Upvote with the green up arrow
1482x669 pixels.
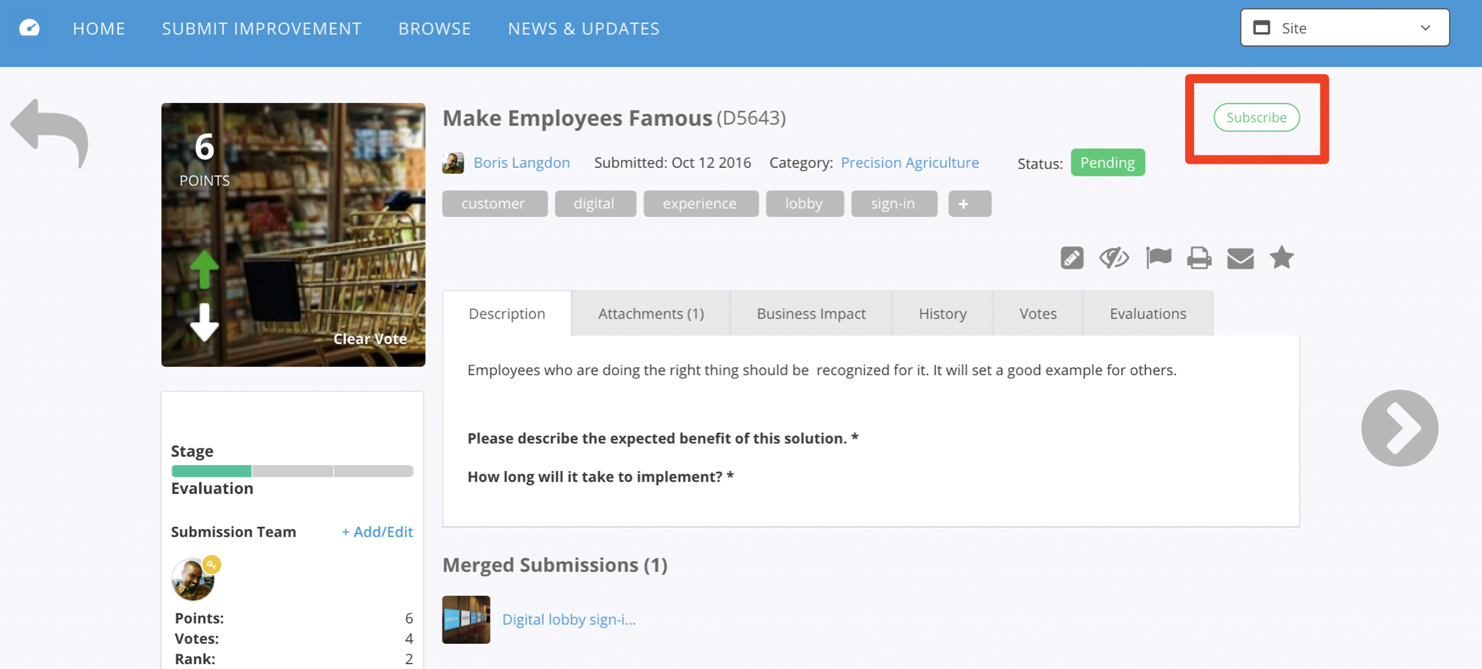click(205, 269)
